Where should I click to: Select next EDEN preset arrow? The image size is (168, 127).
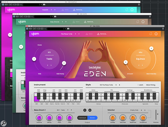79,34
